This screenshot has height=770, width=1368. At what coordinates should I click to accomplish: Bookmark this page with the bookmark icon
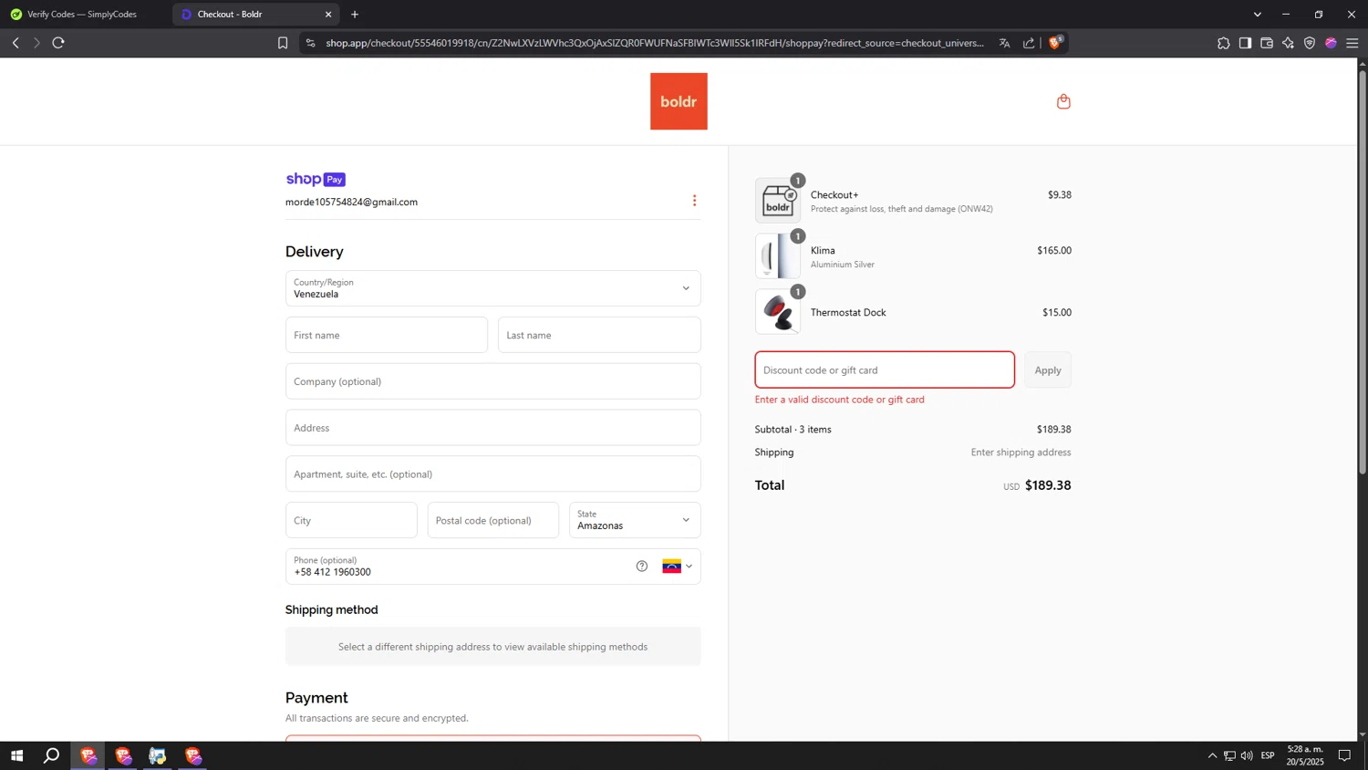283,43
